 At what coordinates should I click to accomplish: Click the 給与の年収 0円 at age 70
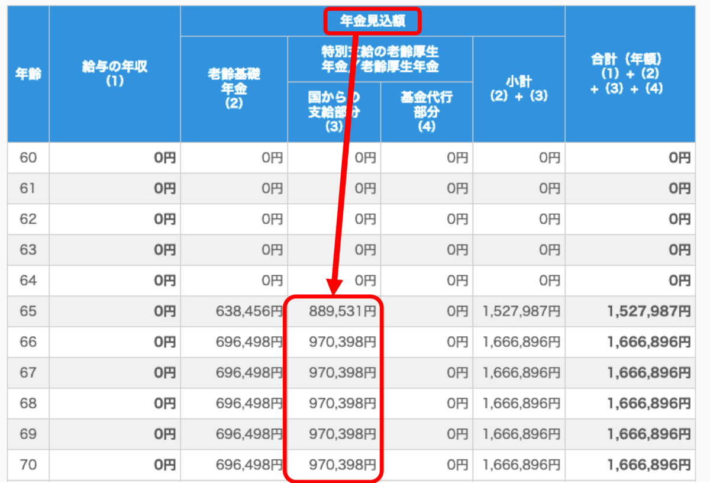tap(165, 465)
